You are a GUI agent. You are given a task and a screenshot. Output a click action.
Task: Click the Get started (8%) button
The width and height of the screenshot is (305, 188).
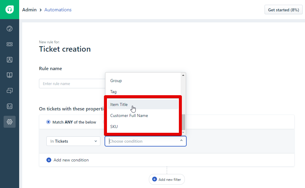(283, 10)
